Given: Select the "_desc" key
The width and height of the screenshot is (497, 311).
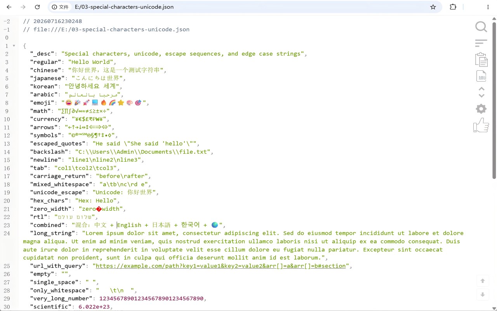Looking at the screenshot, I should click(42, 54).
